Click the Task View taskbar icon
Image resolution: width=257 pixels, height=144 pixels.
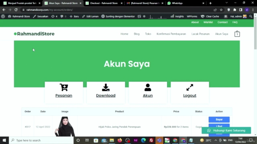click(87, 140)
